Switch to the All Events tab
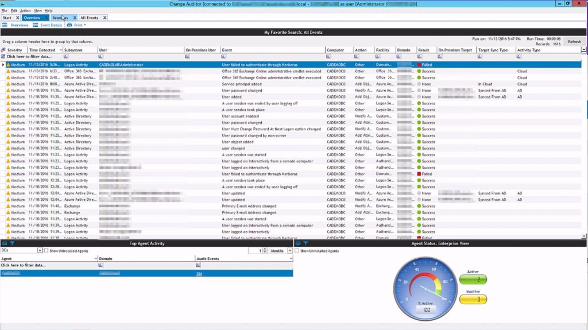Image resolution: width=588 pixels, height=330 pixels. (89, 18)
